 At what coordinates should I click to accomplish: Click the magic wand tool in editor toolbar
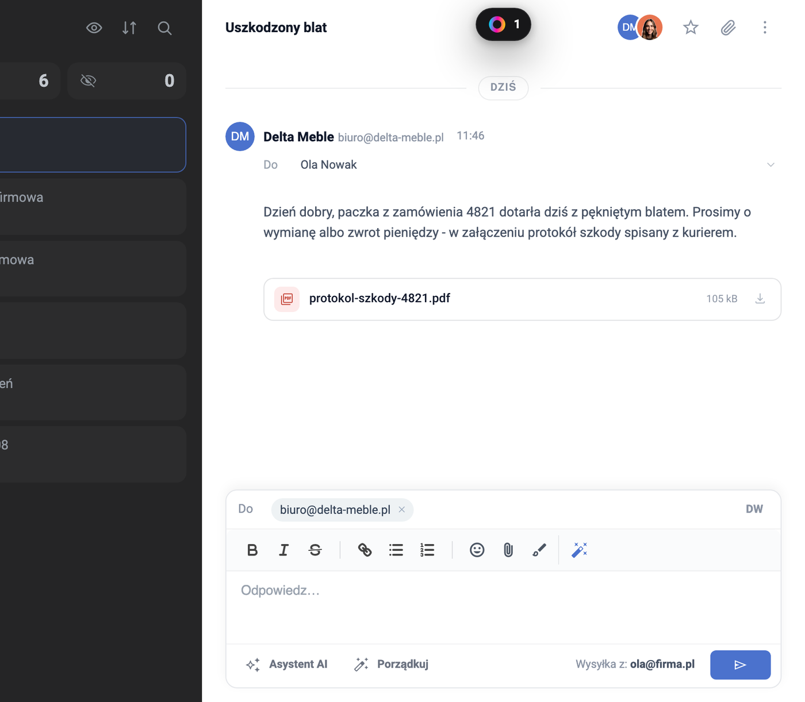coord(579,550)
